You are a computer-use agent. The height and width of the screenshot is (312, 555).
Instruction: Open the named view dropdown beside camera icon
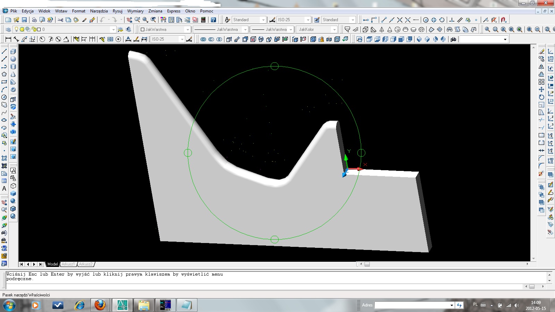pos(505,39)
